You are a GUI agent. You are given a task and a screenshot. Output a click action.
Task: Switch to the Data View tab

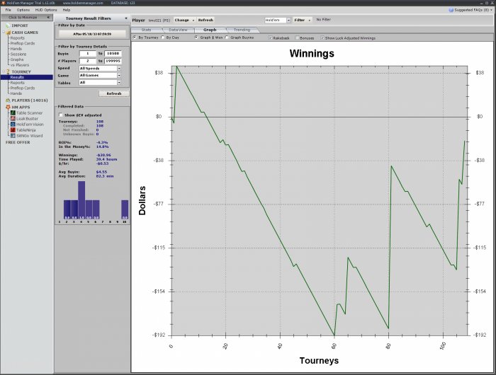point(178,30)
